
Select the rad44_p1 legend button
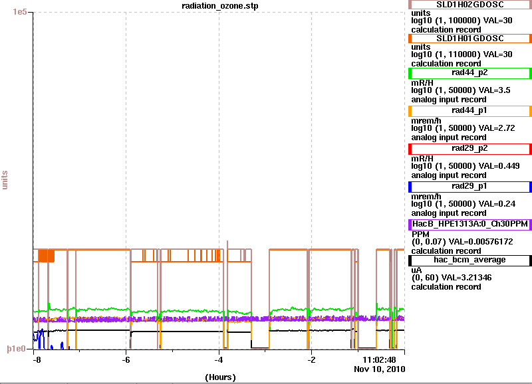(470, 111)
